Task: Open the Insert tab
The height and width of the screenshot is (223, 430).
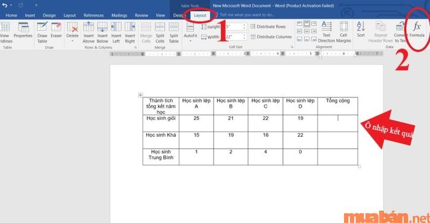Action: point(30,15)
